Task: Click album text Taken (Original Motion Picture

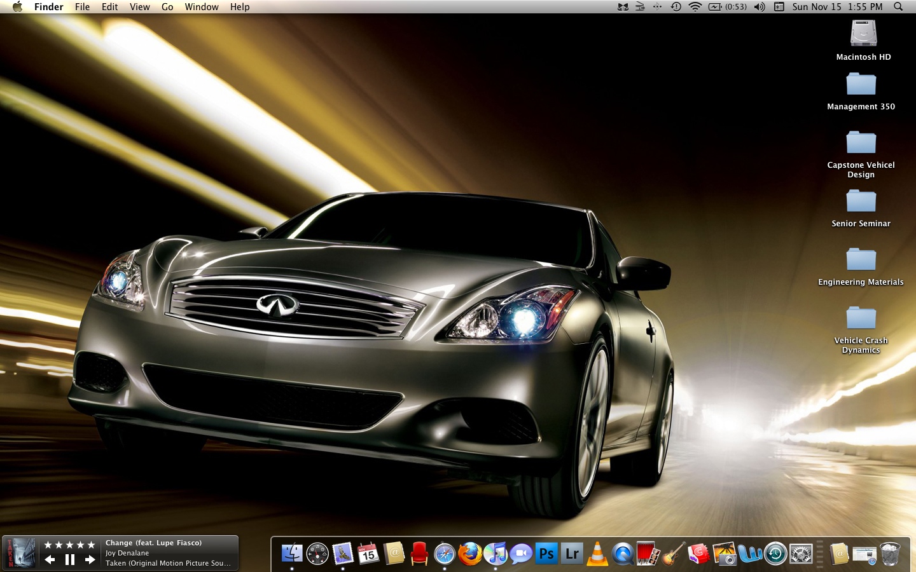Action: 168,563
